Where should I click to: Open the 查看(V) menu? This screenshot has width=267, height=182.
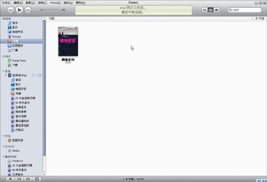click(30, 3)
